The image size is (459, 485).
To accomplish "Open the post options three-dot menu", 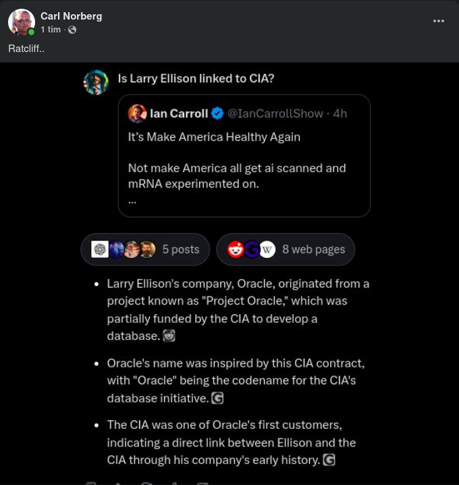I will pos(439,21).
